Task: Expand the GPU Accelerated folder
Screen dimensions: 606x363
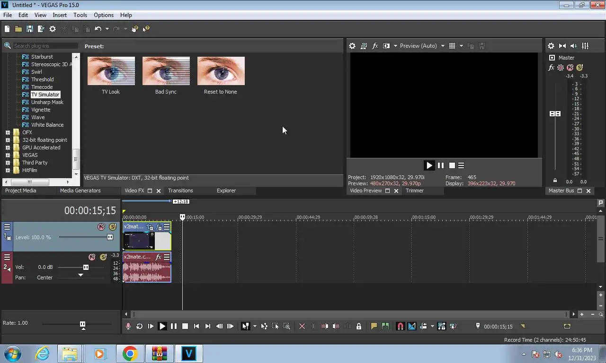Action: [8, 147]
